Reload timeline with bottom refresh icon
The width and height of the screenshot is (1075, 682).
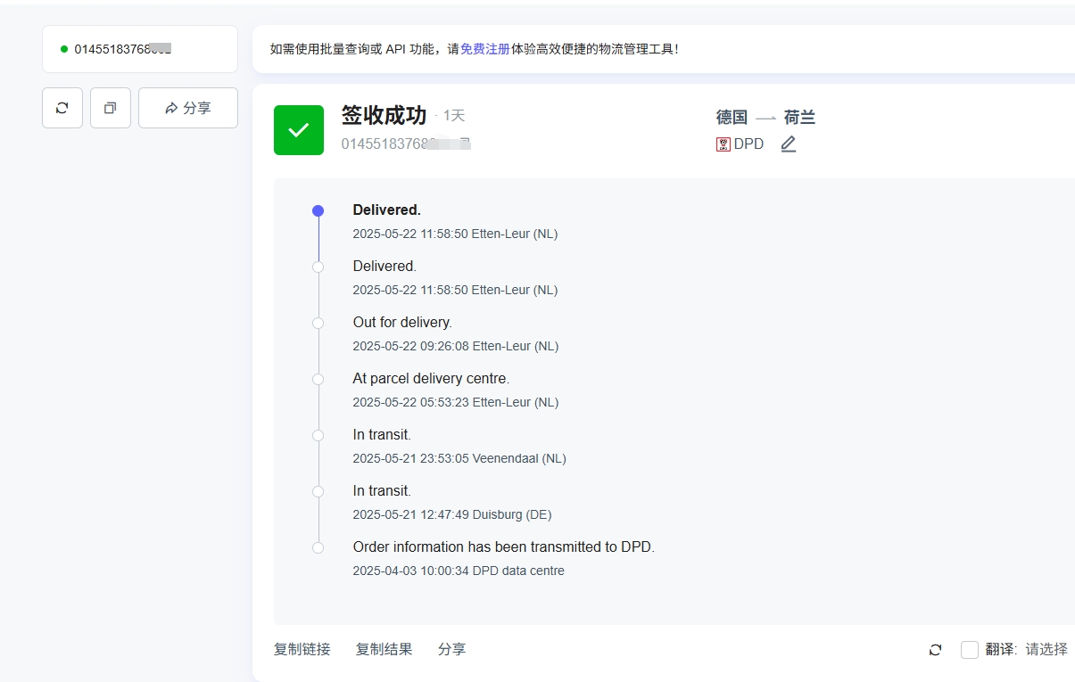coord(934,650)
